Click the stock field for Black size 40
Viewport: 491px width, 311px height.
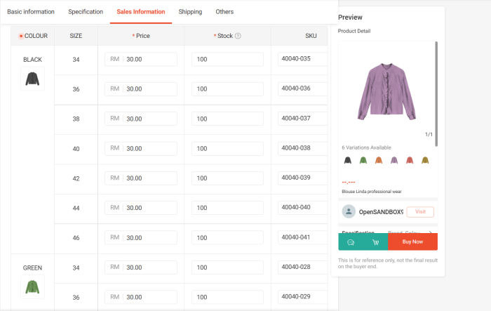click(x=227, y=148)
